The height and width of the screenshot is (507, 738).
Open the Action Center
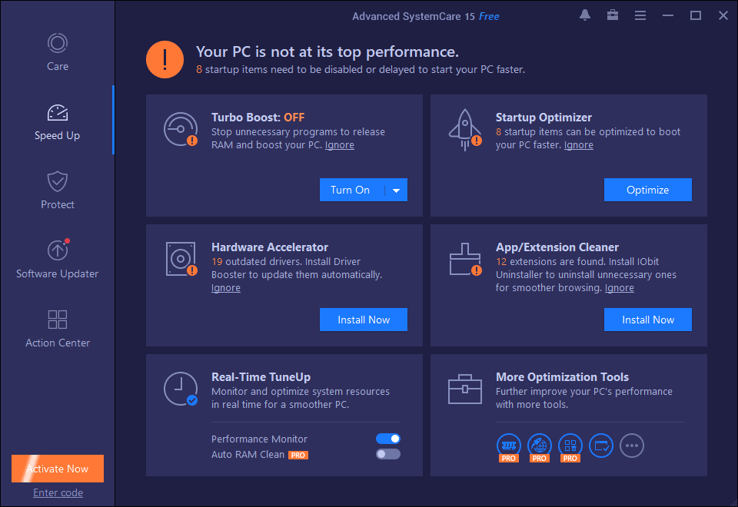(x=58, y=329)
